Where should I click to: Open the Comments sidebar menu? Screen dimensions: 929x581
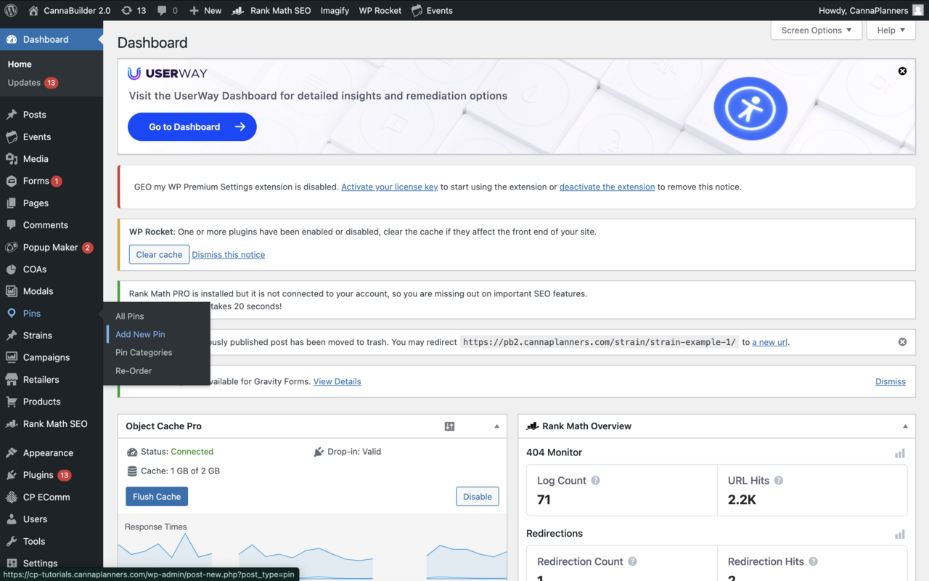pos(52,225)
